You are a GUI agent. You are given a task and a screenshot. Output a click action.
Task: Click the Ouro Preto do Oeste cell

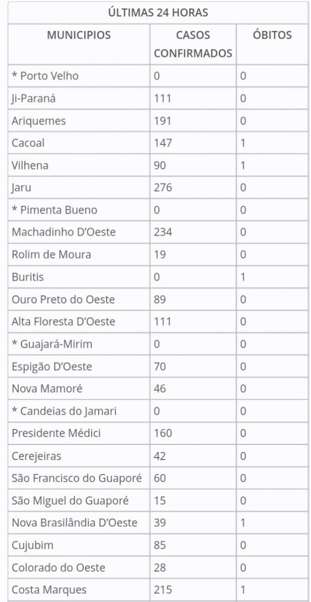(x=63, y=299)
